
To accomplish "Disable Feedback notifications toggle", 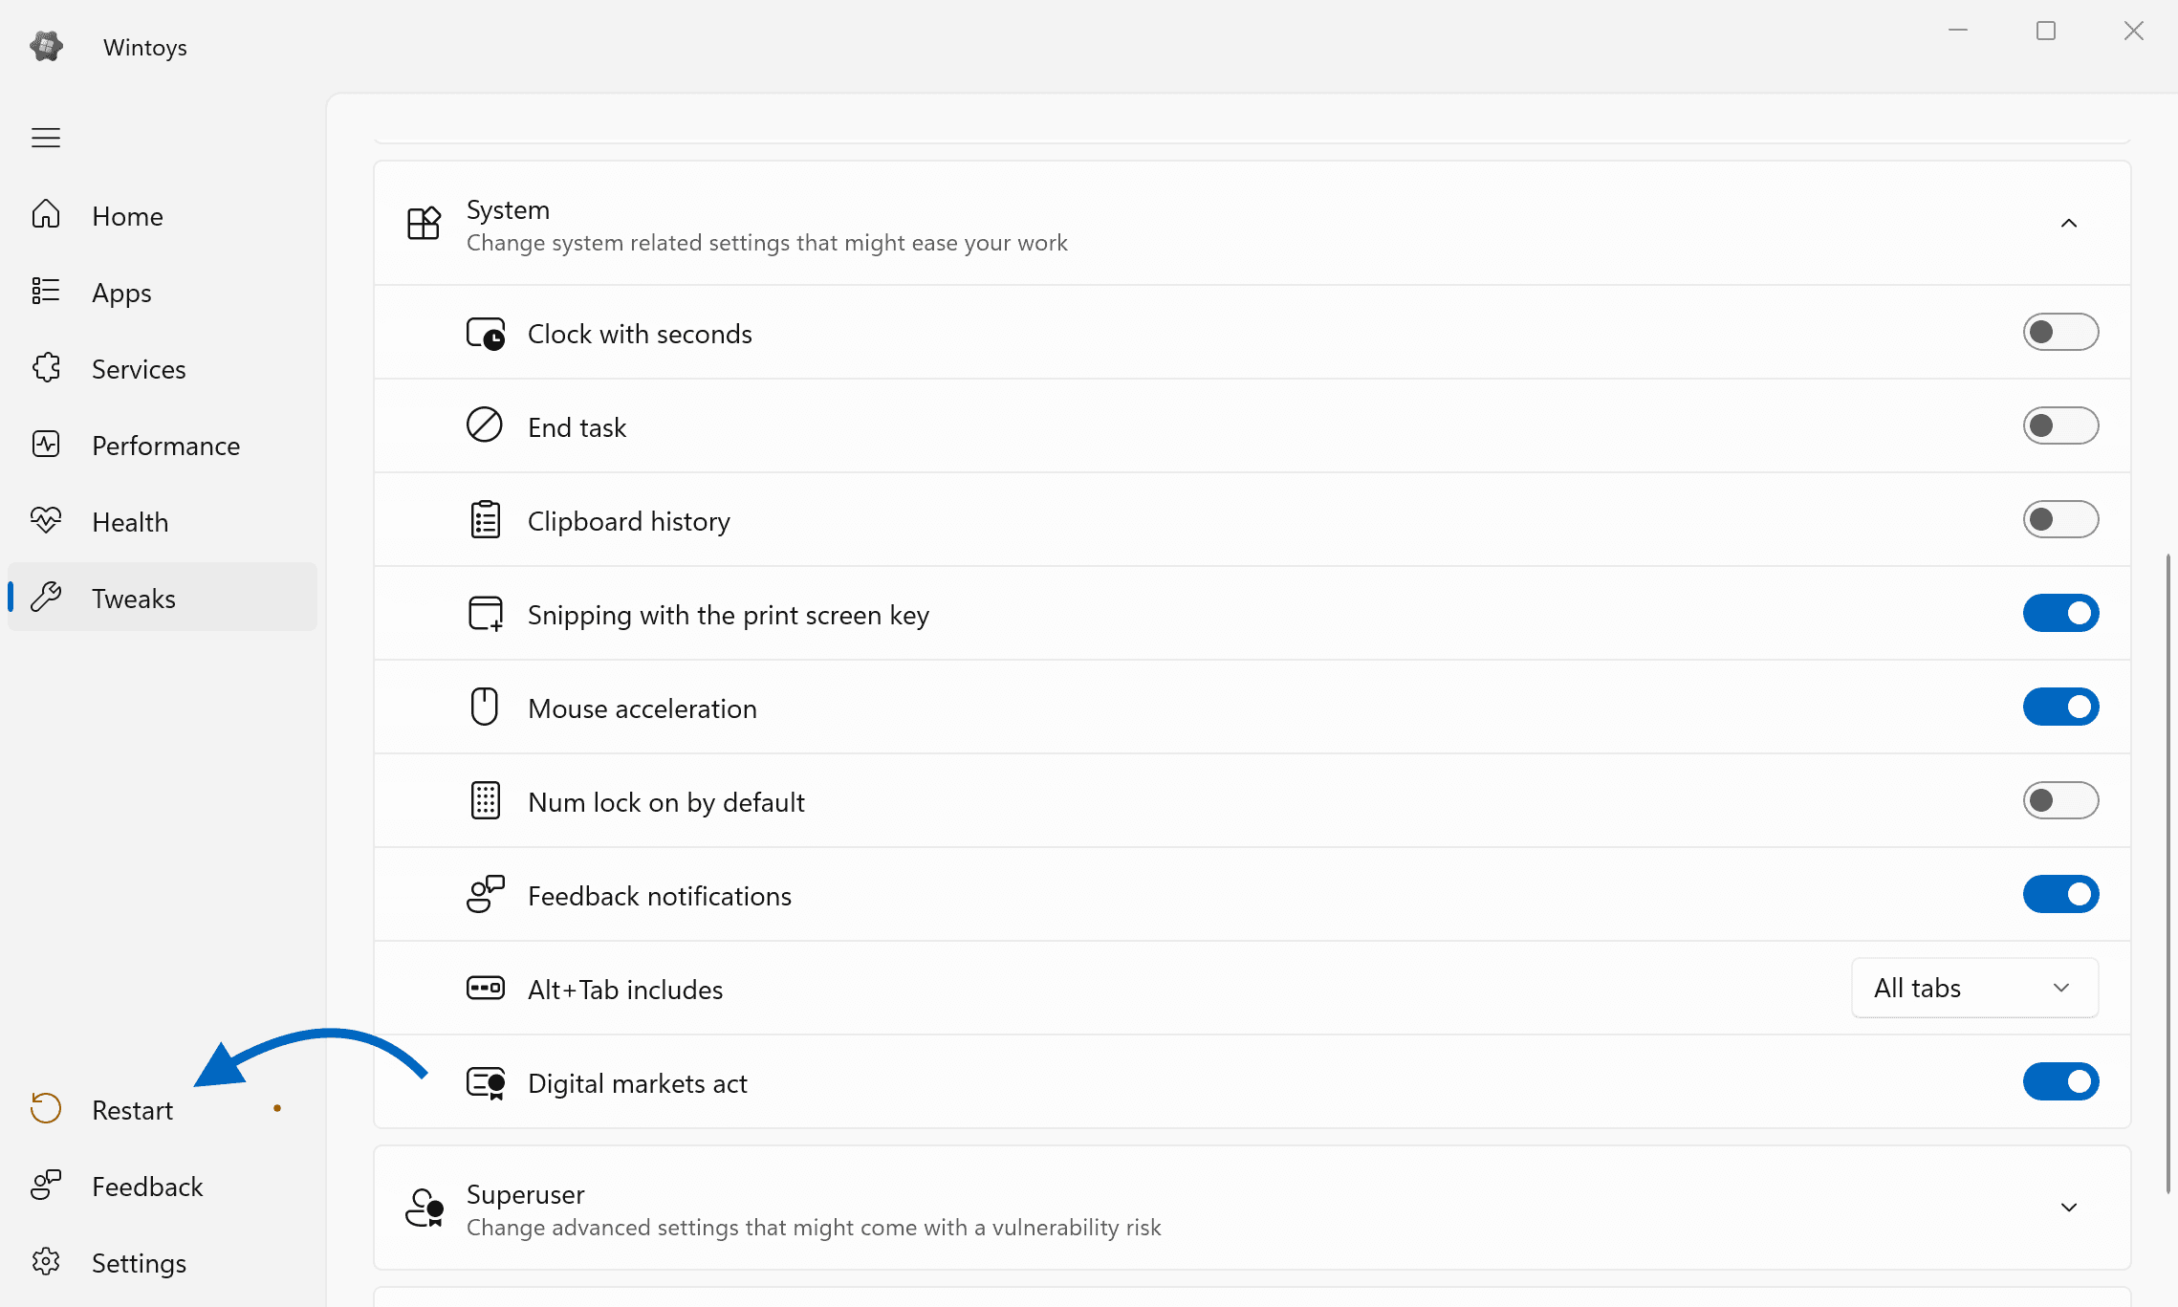I will click(2060, 894).
